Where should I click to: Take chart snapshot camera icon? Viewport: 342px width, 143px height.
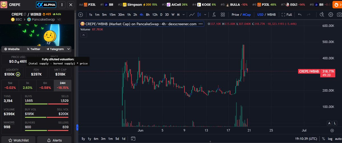click(x=339, y=14)
